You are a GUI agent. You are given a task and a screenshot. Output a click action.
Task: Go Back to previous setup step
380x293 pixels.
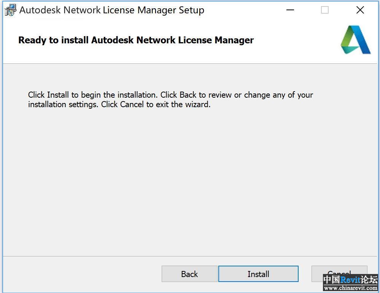point(189,274)
